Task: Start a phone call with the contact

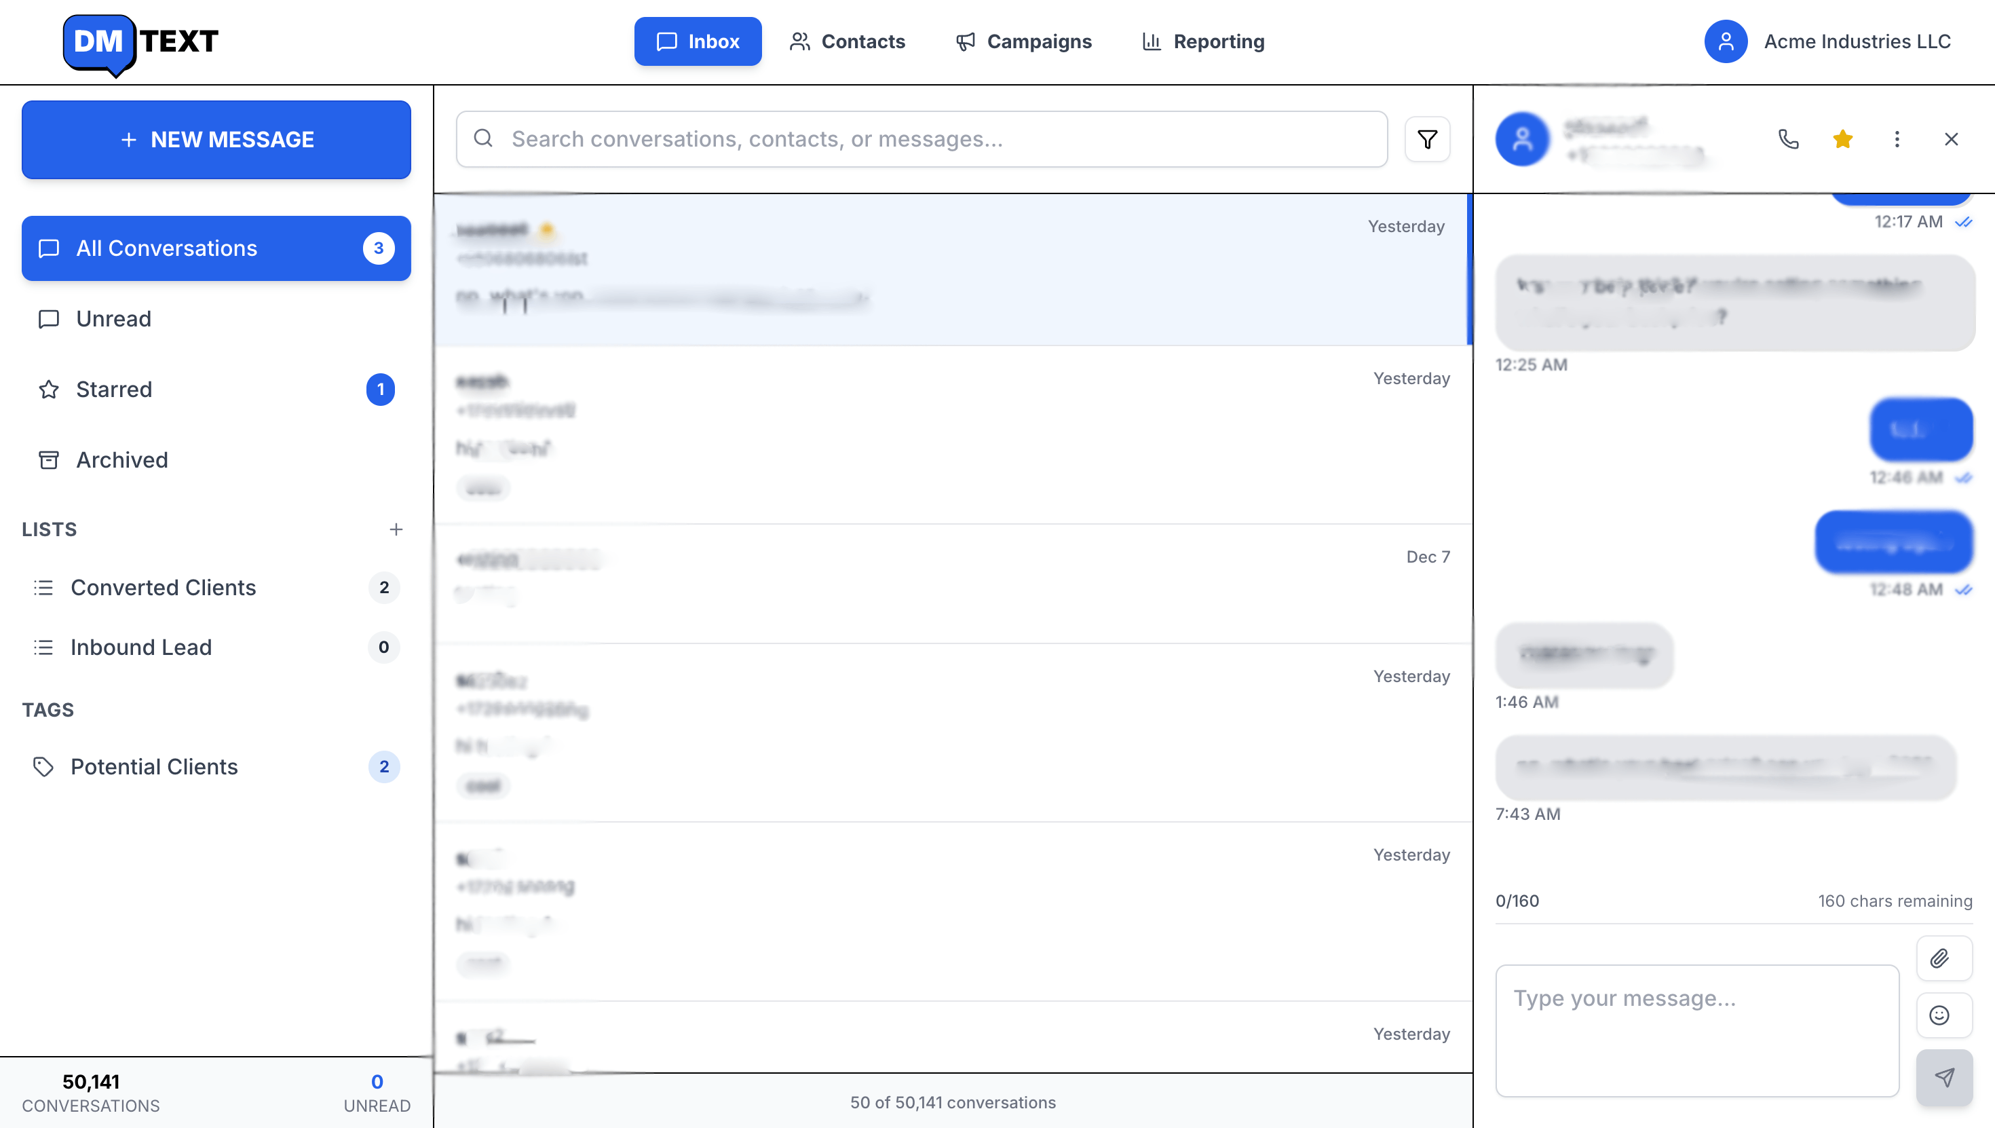Action: (x=1788, y=138)
